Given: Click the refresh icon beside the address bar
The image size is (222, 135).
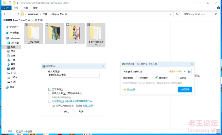Looking at the screenshot, I should pos(176,14).
